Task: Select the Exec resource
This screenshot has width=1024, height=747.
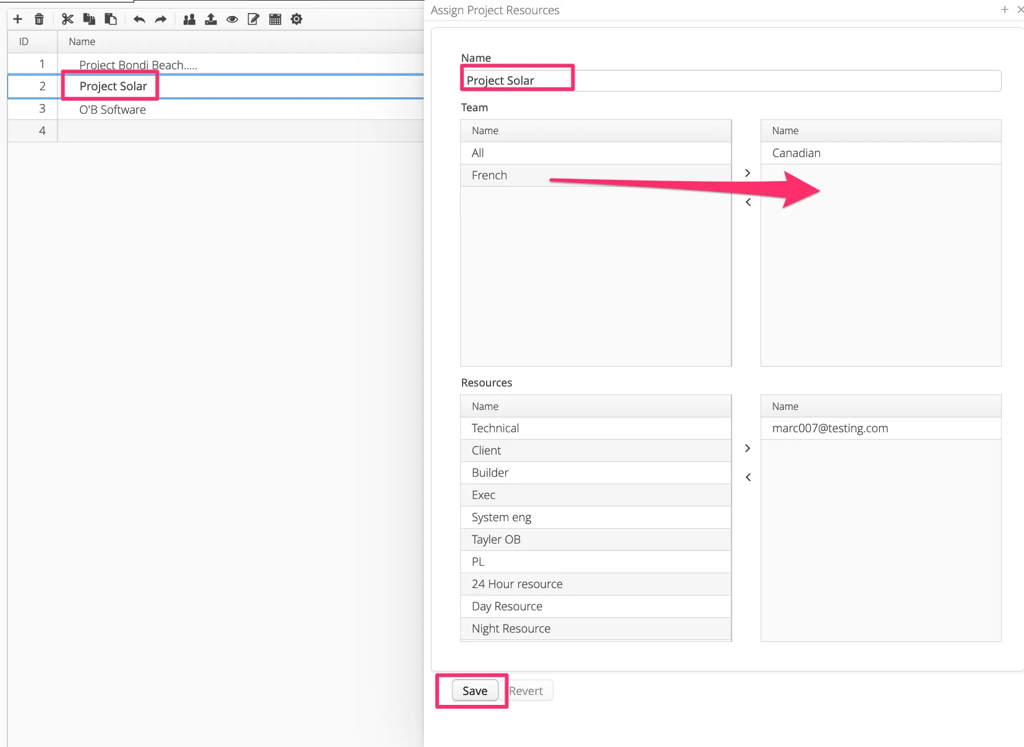Action: [596, 495]
